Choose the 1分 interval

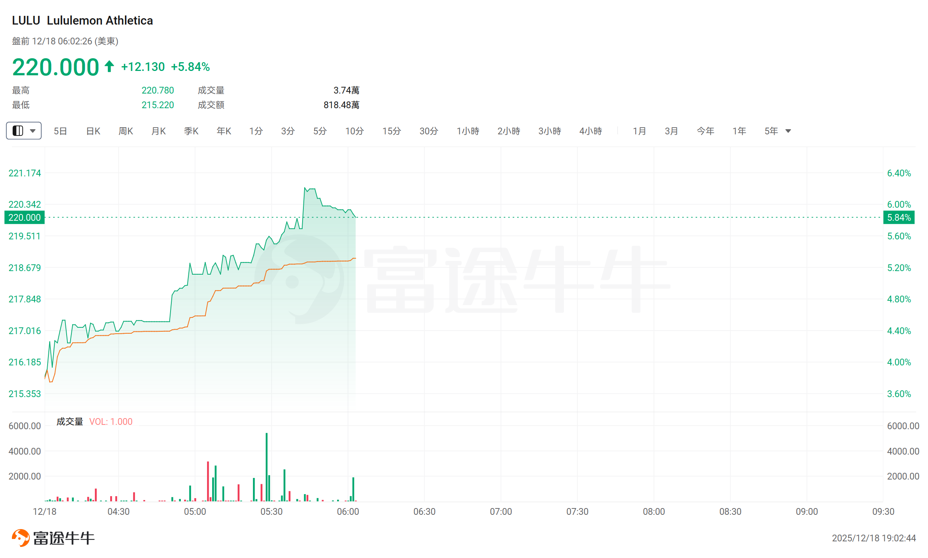tap(256, 131)
